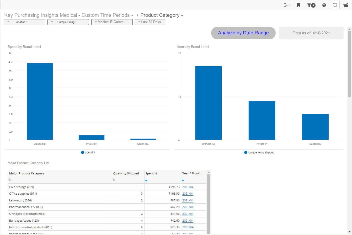Toggle the Spend $ column sort arrow
This screenshot has width=352, height=235.
[x=146, y=180]
